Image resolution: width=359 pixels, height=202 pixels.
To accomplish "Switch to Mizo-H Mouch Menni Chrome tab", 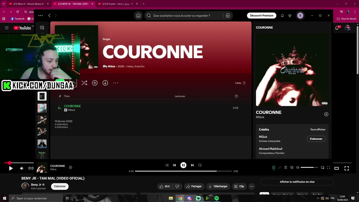I will point(29,4).
